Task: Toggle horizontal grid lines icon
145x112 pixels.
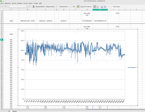Action: (x=95, y=7)
